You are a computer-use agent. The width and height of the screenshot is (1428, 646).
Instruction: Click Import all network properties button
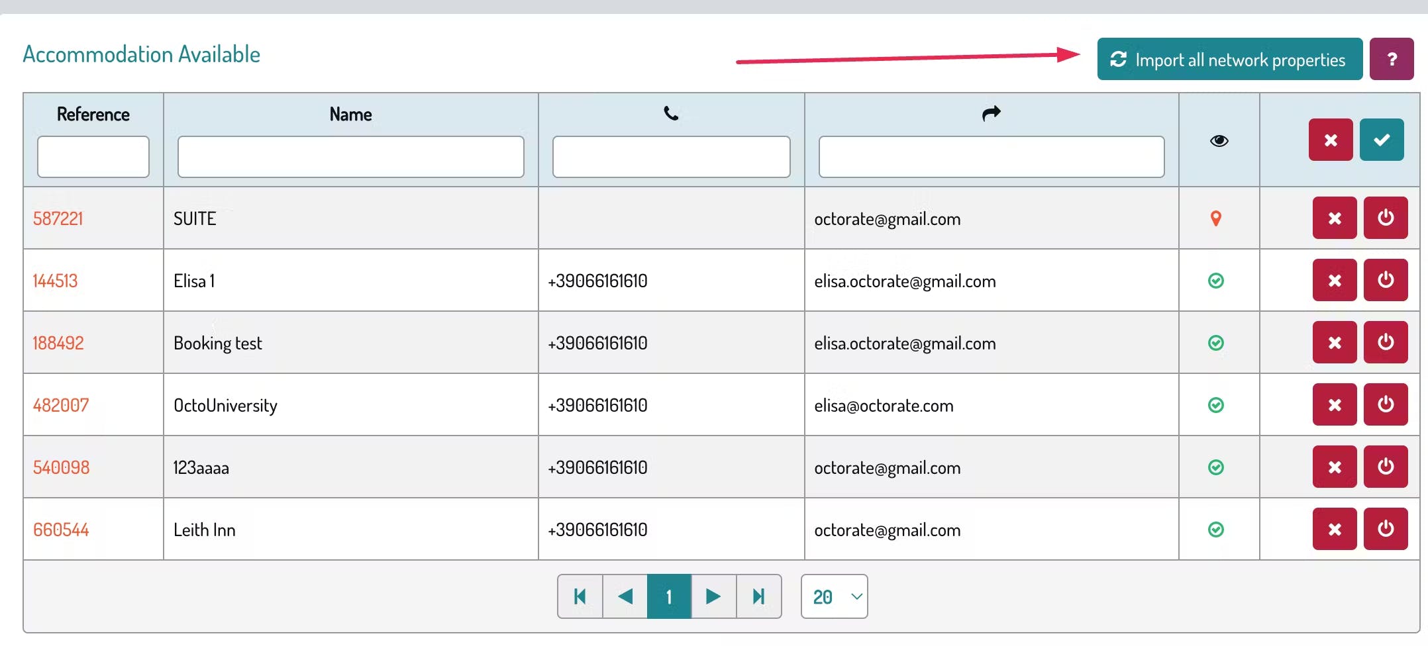[x=1229, y=60]
